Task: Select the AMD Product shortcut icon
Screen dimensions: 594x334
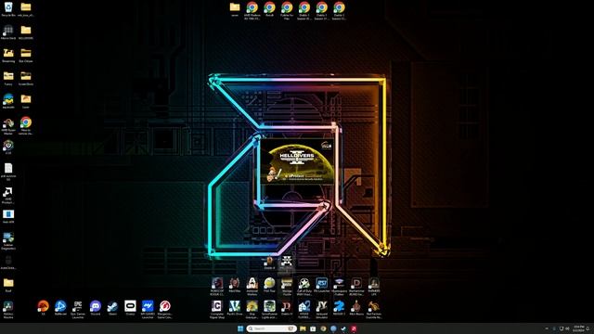Action: (x=8, y=195)
